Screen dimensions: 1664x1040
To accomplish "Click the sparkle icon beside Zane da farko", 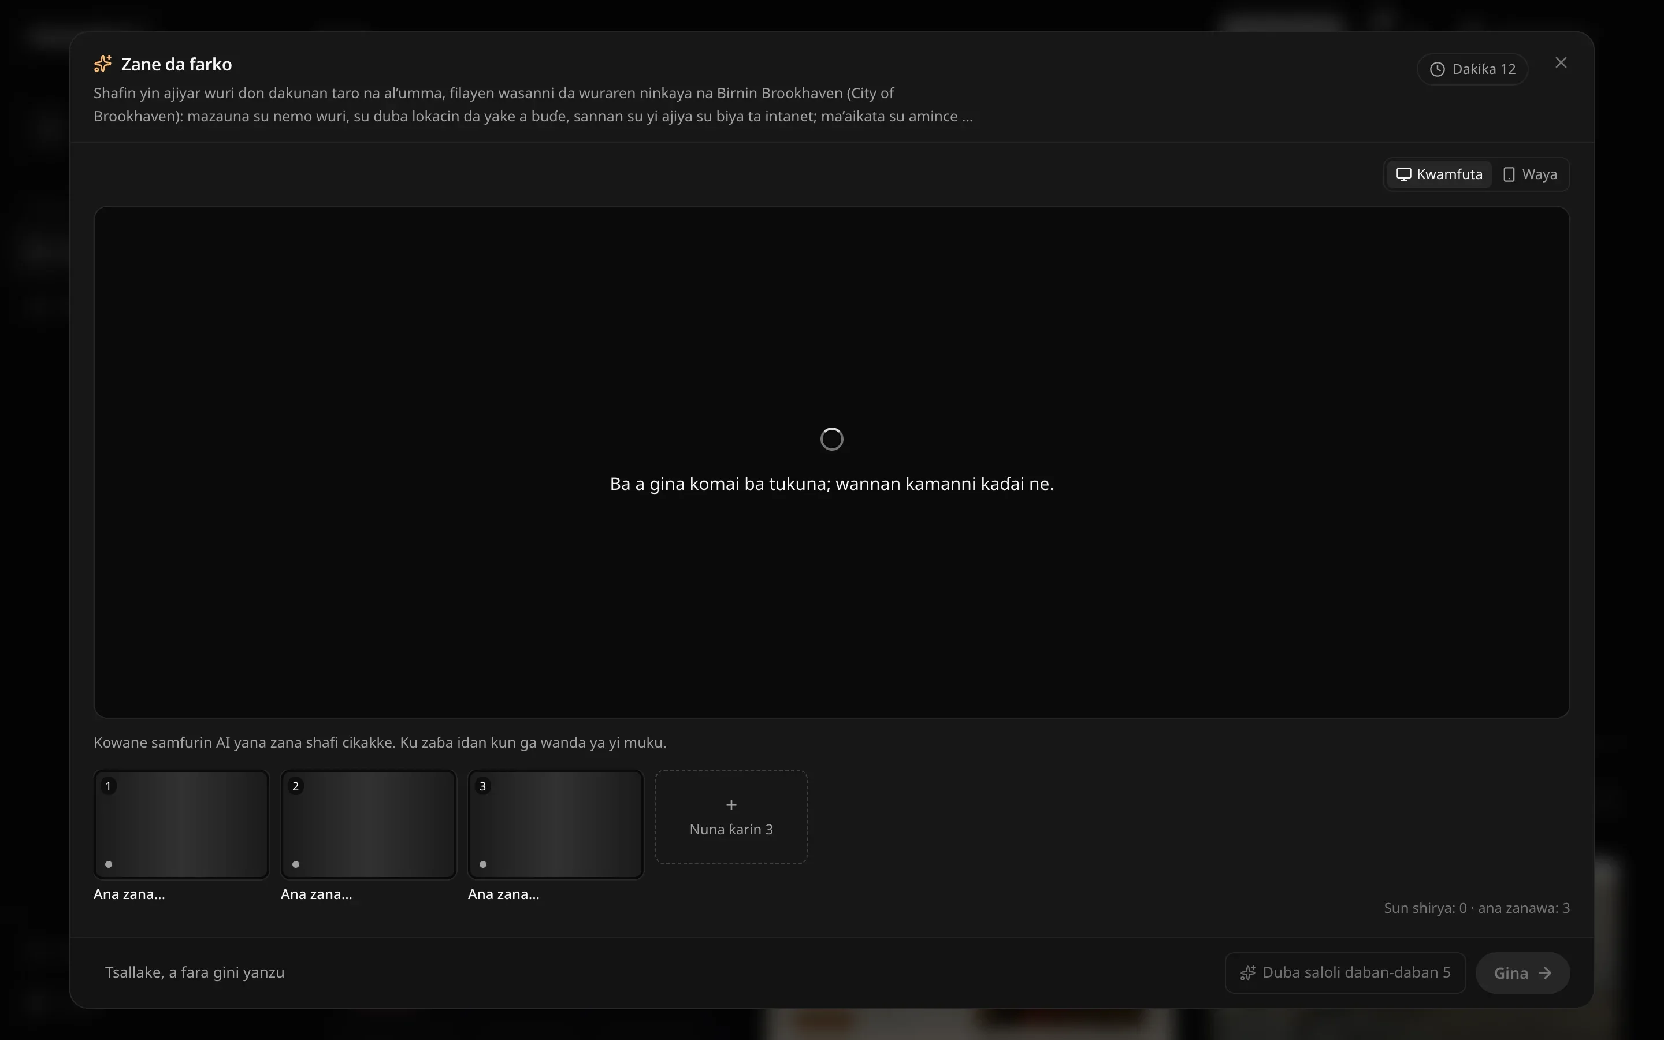I will (102, 64).
